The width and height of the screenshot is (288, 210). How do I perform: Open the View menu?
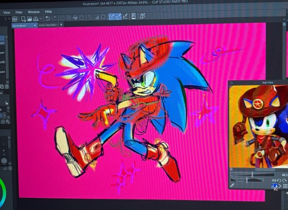tap(6, 12)
